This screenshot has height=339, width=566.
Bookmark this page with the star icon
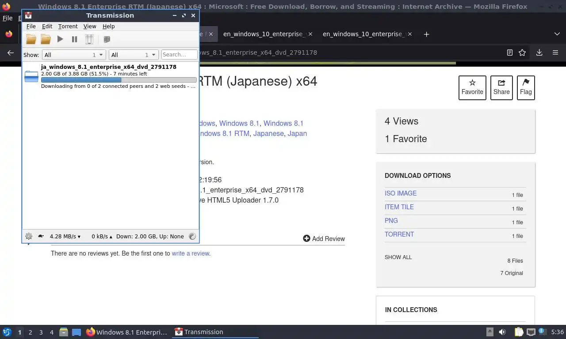tap(522, 53)
